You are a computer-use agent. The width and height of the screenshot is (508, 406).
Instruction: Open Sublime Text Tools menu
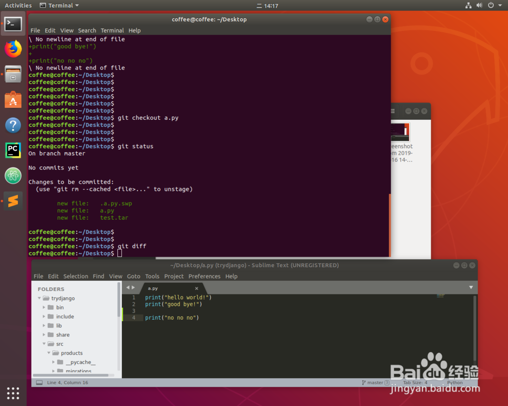(152, 276)
